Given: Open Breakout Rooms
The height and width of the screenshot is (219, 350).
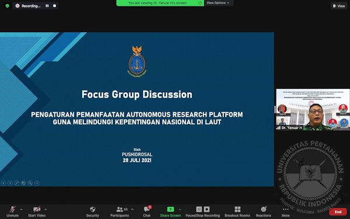Looking at the screenshot, I should coord(237,211).
